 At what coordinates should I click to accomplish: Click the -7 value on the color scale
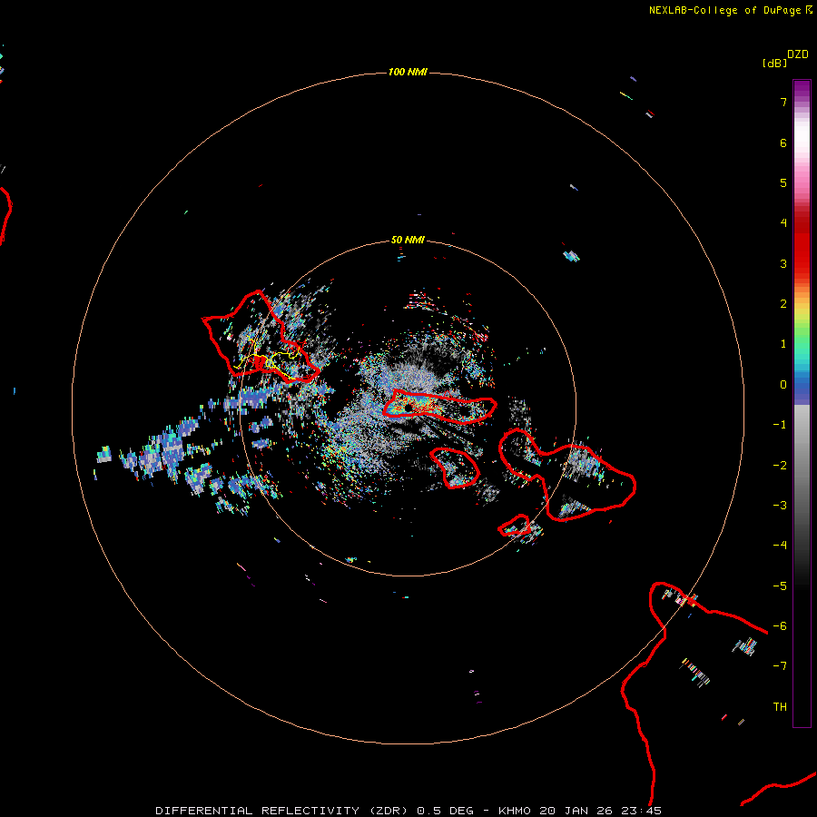point(780,666)
